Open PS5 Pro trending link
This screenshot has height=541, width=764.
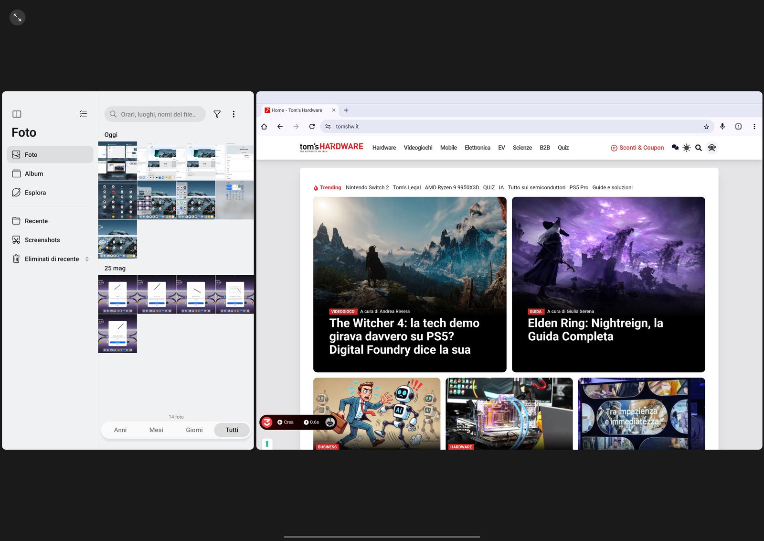point(579,187)
